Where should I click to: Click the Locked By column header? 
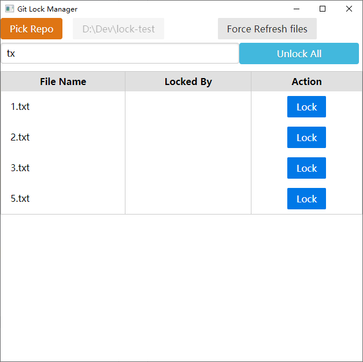[188, 82]
